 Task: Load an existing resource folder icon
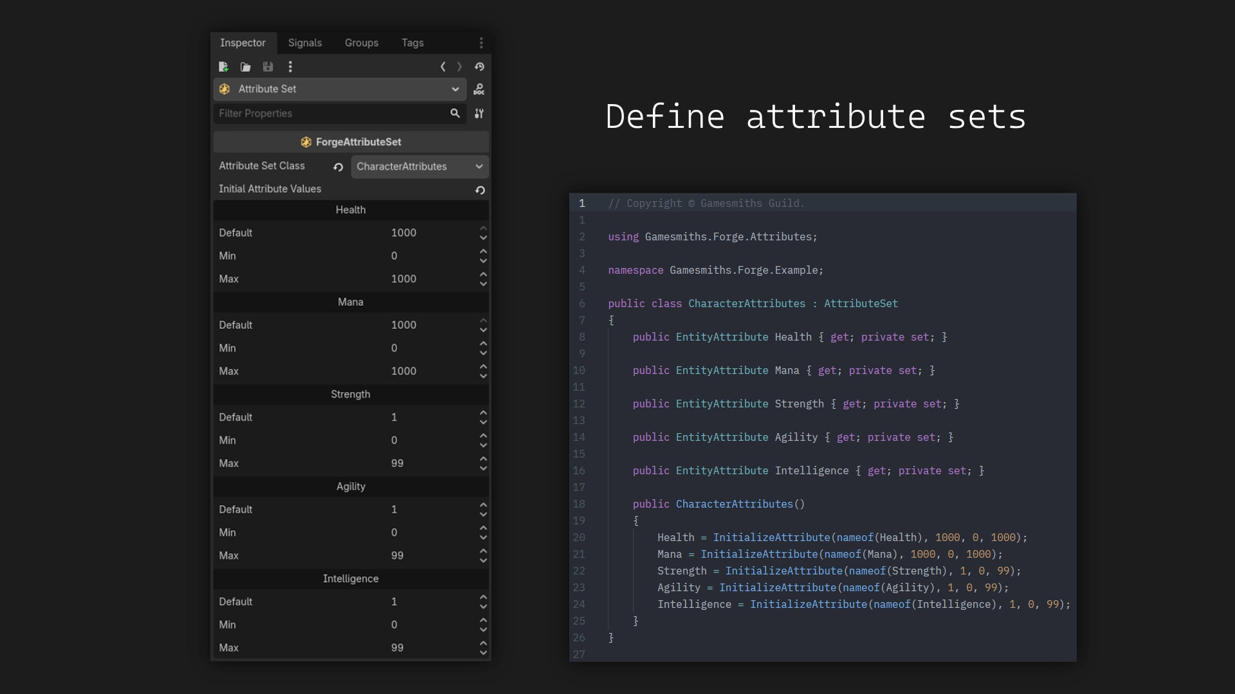246,67
